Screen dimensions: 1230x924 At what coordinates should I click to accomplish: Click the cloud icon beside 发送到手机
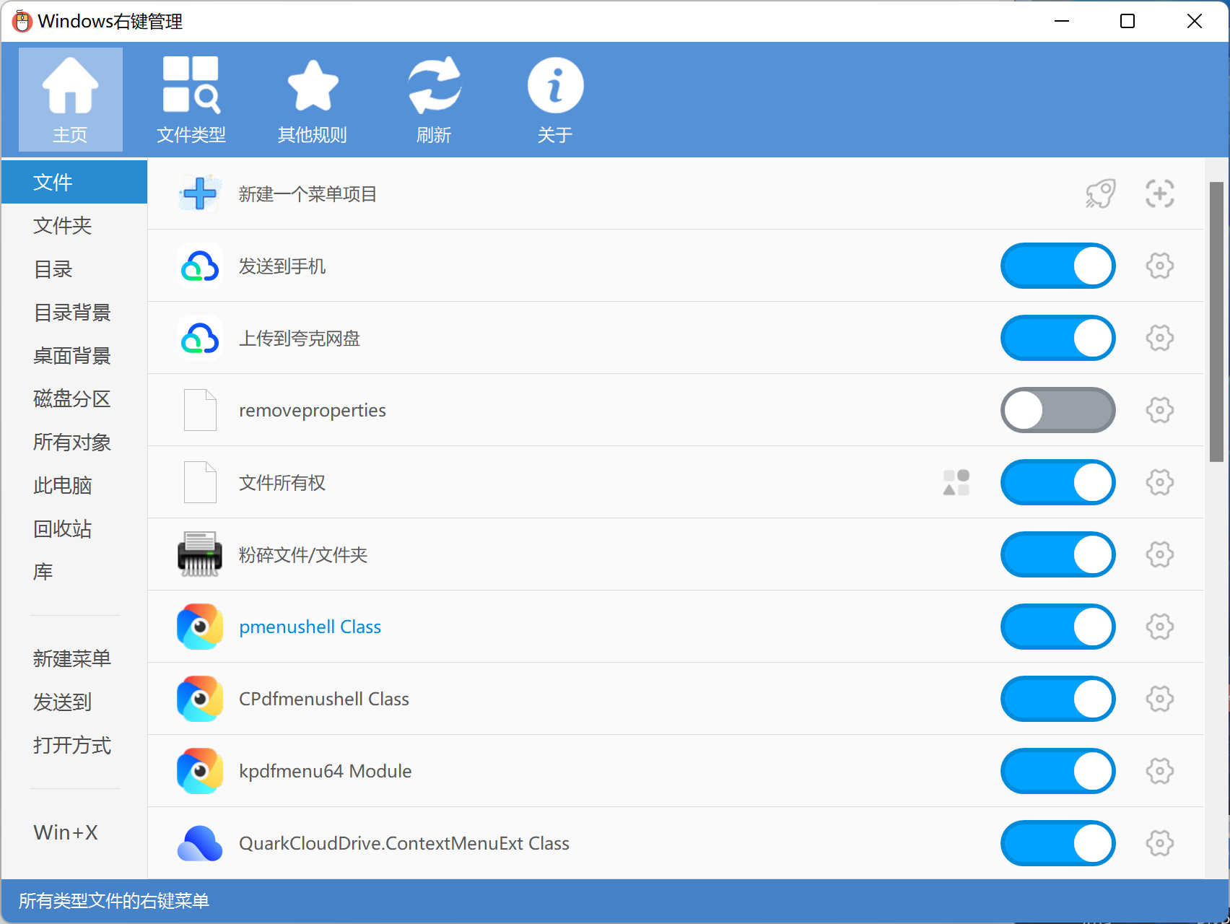[200, 266]
